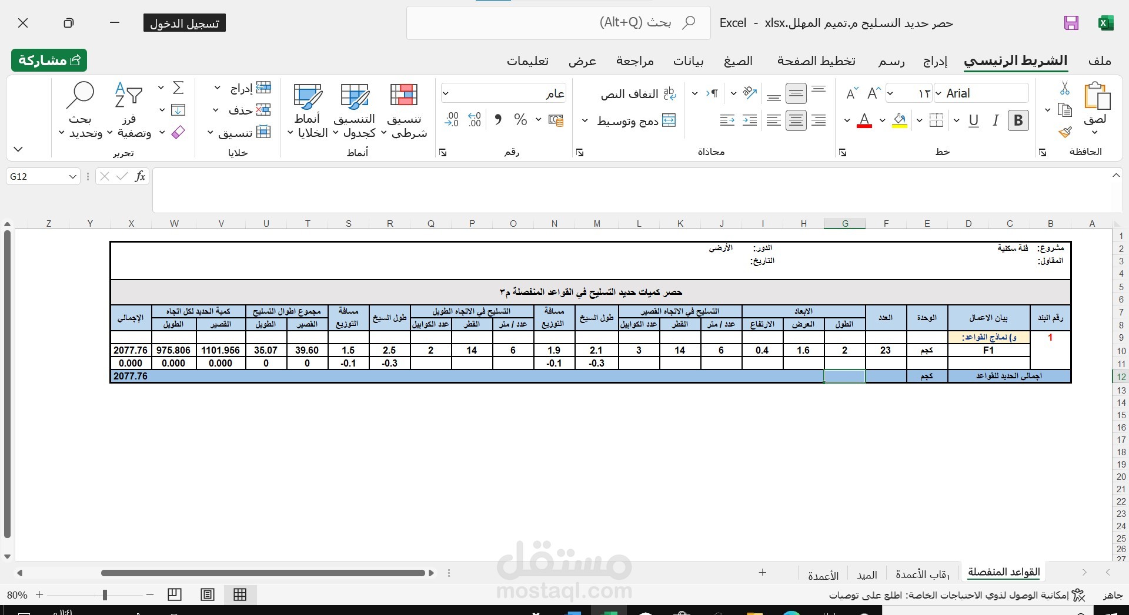Click the increase indent icon

click(727, 120)
